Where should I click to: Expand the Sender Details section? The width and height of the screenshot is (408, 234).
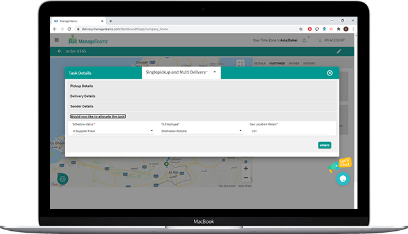tap(202, 106)
